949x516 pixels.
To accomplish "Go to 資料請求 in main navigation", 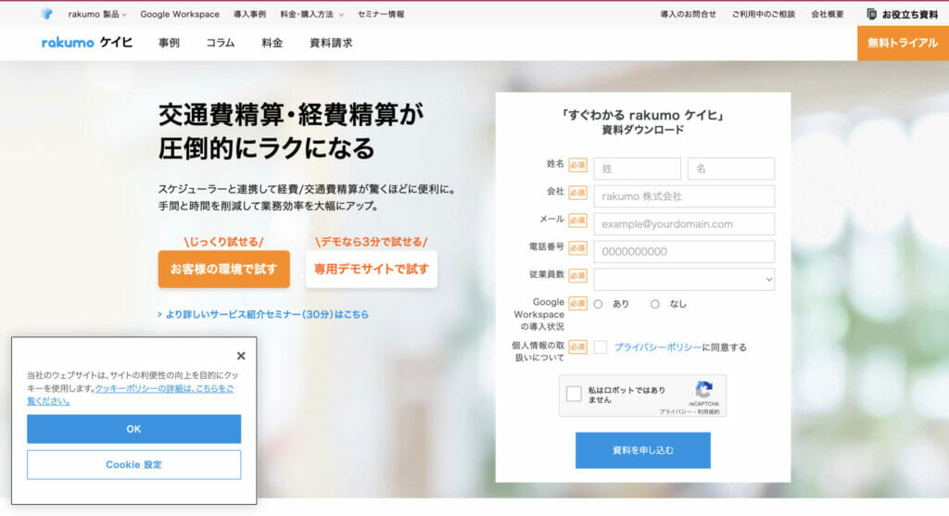I will (x=331, y=43).
